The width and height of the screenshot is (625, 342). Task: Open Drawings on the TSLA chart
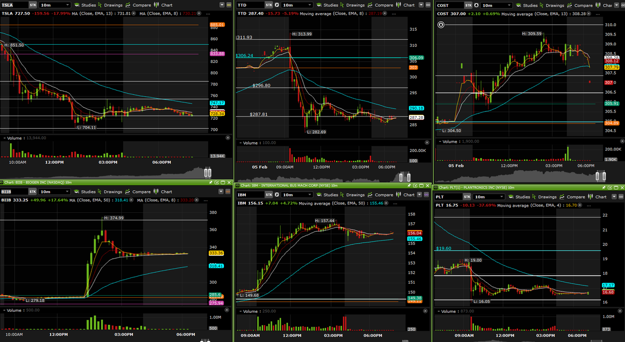coord(110,5)
